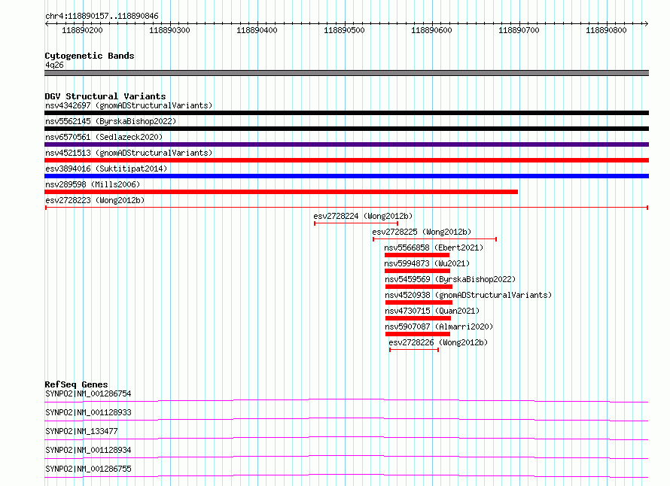
Task: Click the magenta line for NM_133477 transcript
Action: point(346,438)
